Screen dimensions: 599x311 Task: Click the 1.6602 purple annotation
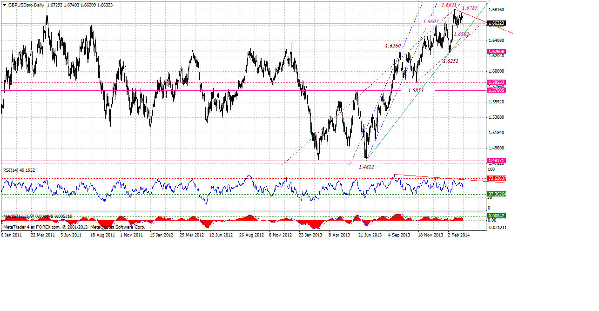(x=431, y=21)
